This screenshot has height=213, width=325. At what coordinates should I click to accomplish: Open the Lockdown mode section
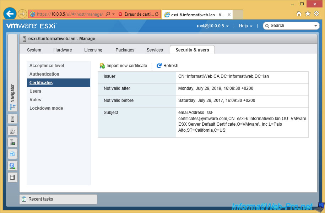[59, 108]
